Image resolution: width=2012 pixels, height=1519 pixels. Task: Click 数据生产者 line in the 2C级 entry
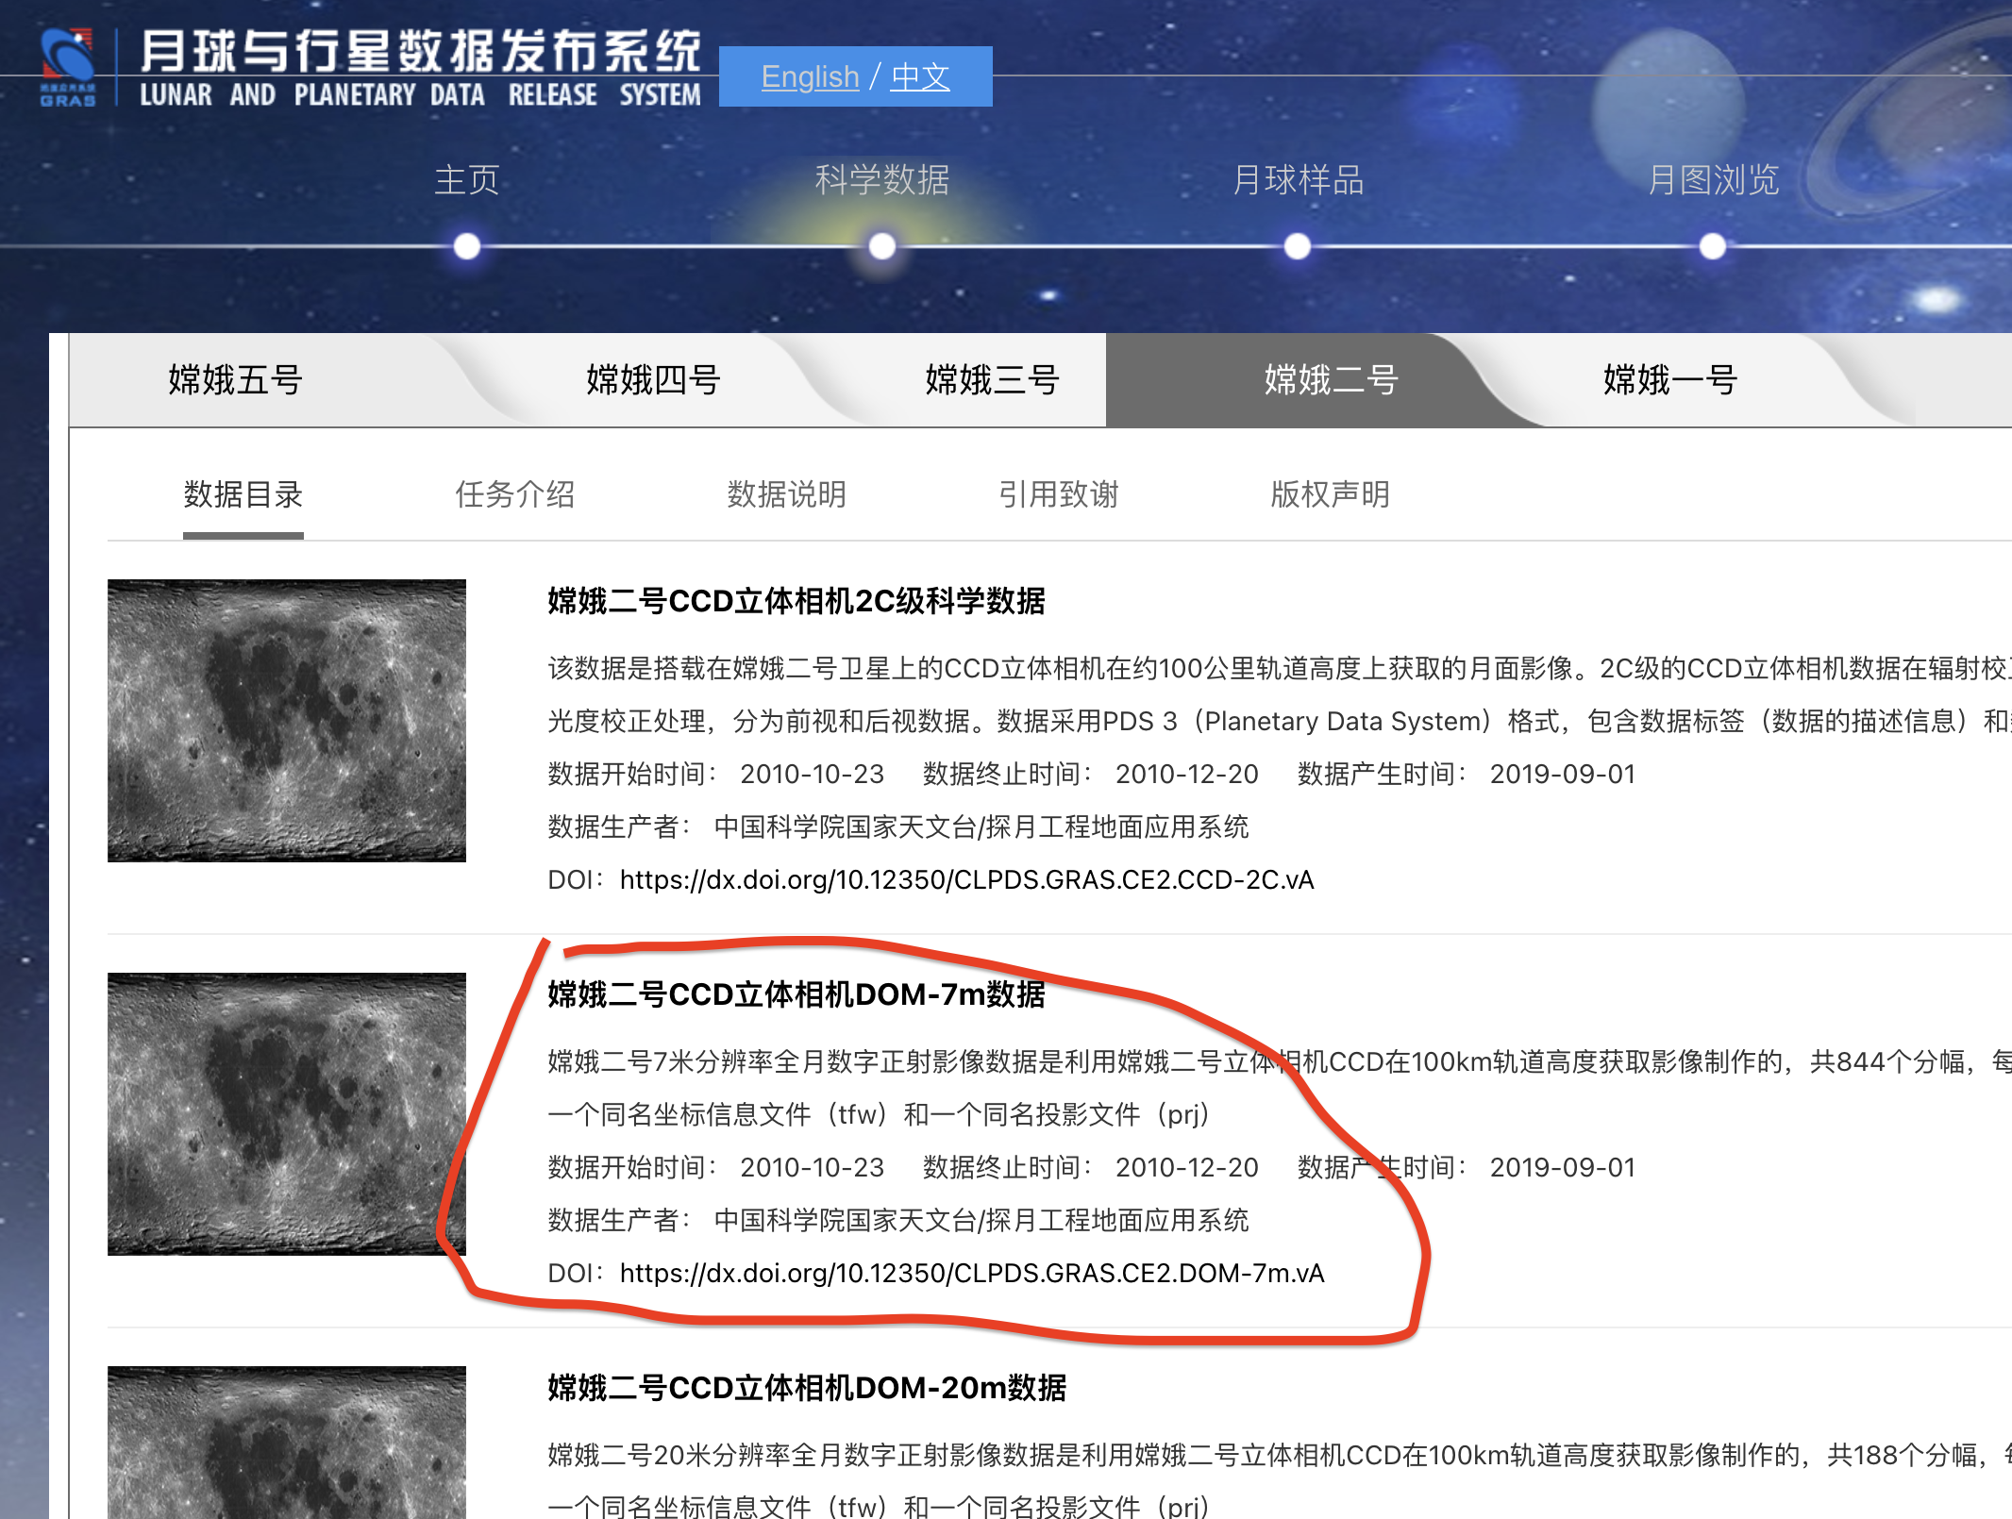pos(897,826)
